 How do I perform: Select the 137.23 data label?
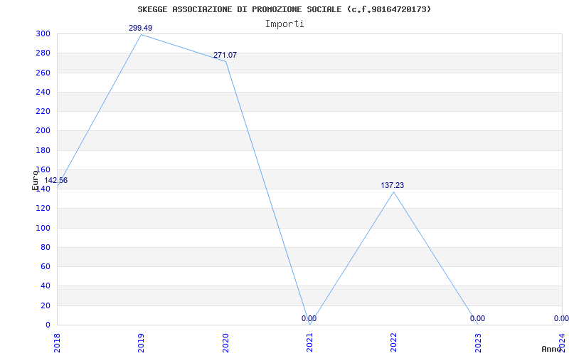point(393,185)
